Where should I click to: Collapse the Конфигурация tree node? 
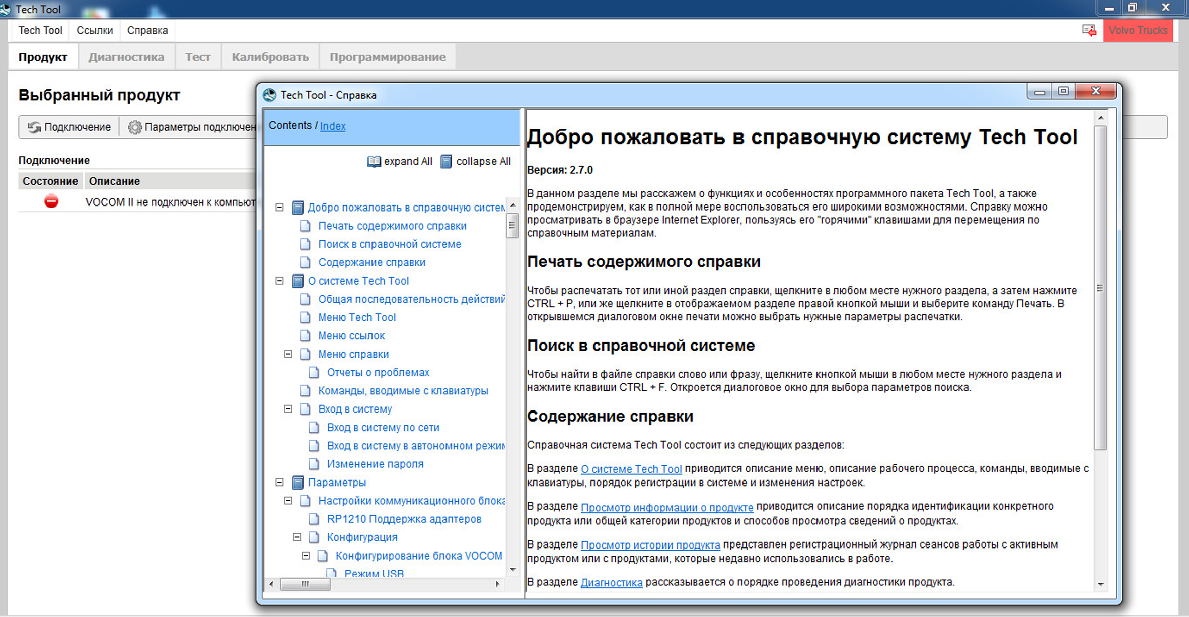pyautogui.click(x=297, y=537)
